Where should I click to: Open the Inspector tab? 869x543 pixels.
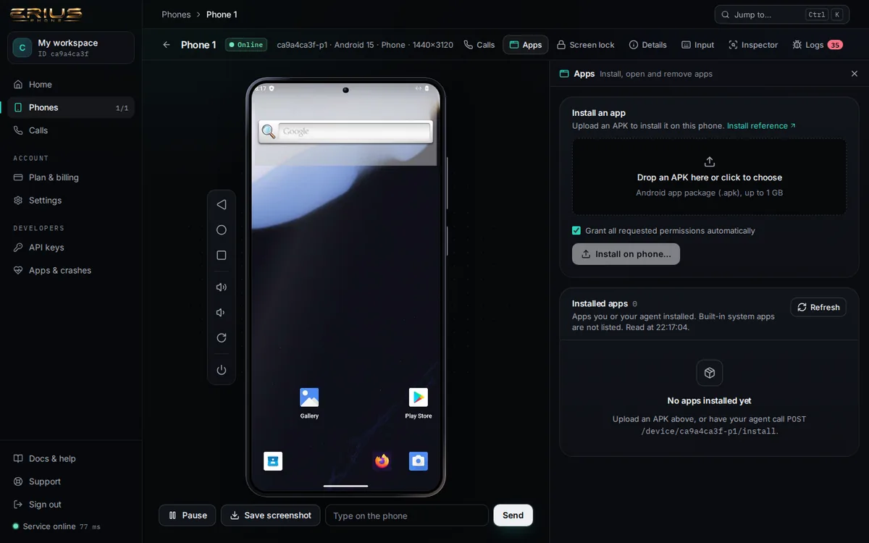[x=753, y=45]
